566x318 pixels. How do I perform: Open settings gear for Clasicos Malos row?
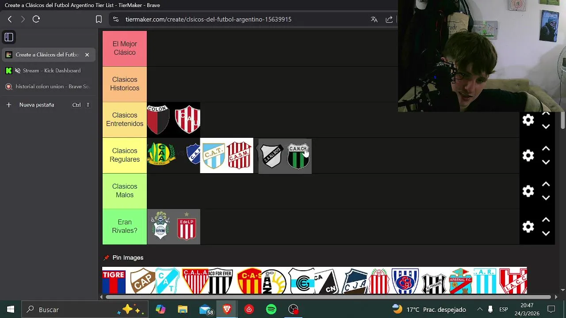tap(528, 191)
